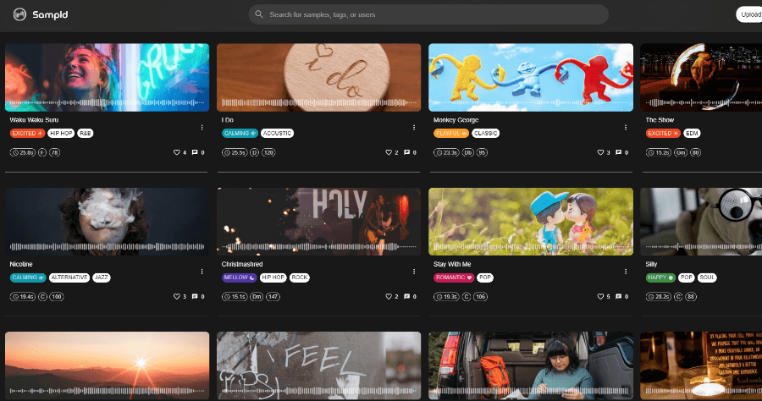The image size is (762, 401).
Task: Open comments on Christmashred
Action: [406, 297]
